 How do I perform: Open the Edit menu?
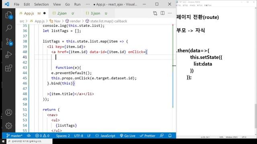27,4
